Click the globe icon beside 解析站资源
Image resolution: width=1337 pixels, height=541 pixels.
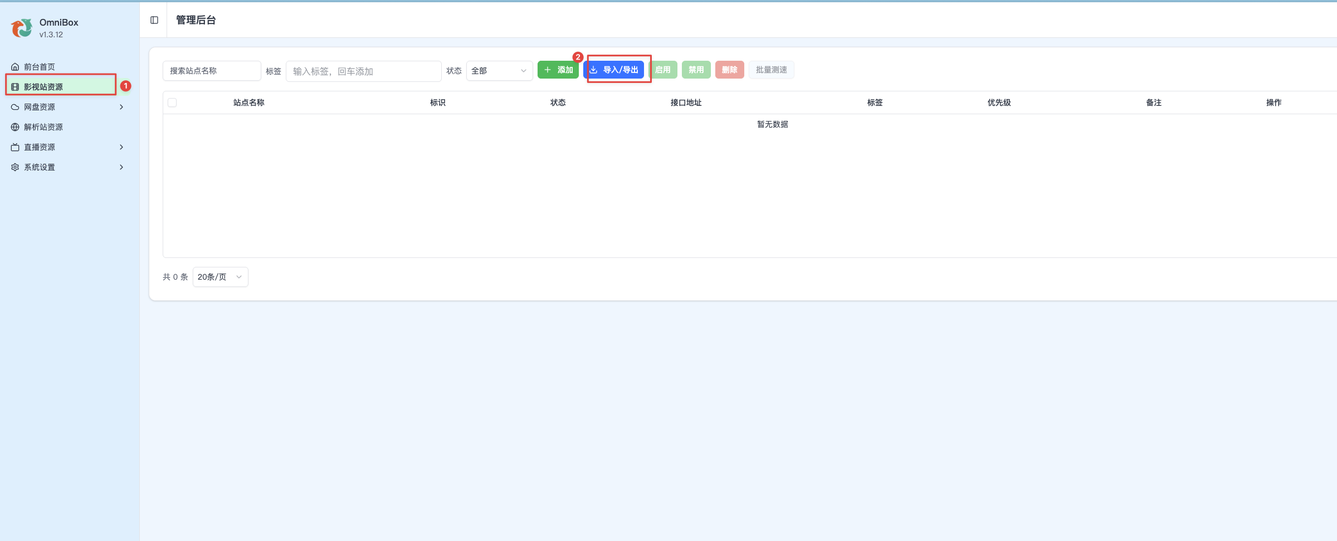pyautogui.click(x=15, y=127)
